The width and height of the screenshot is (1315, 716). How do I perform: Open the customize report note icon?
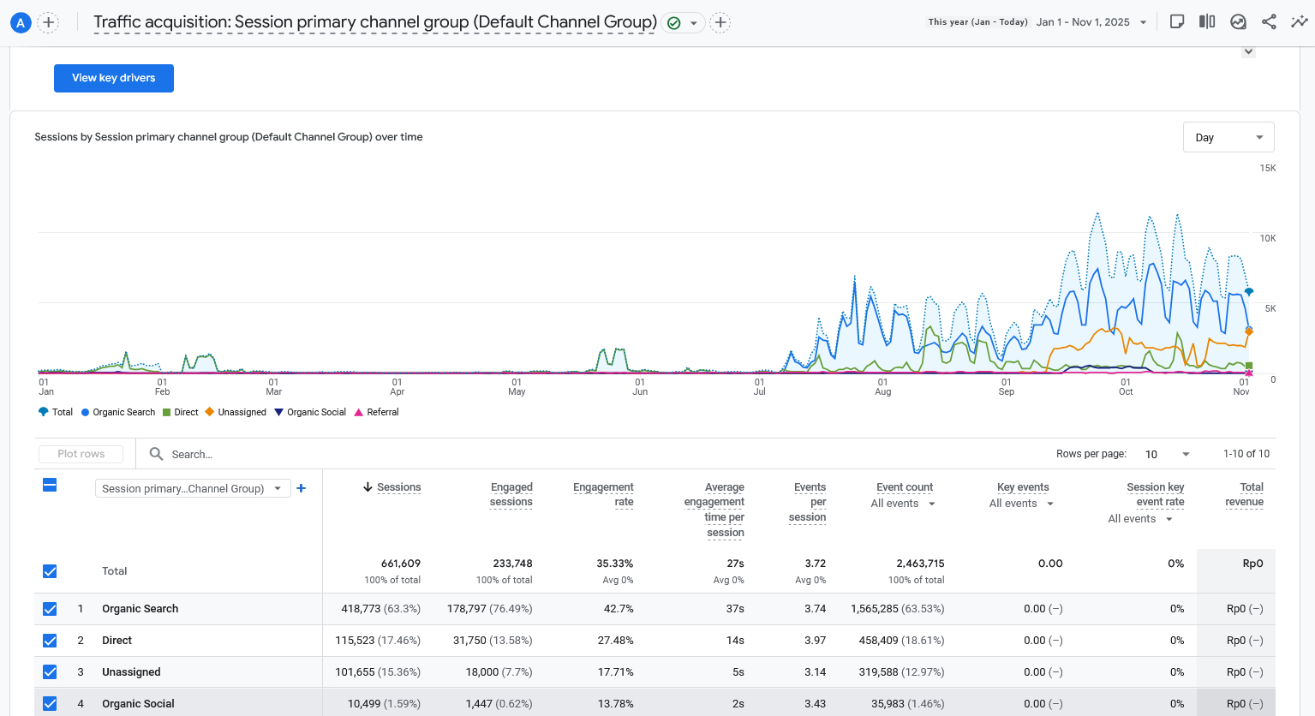1177,22
